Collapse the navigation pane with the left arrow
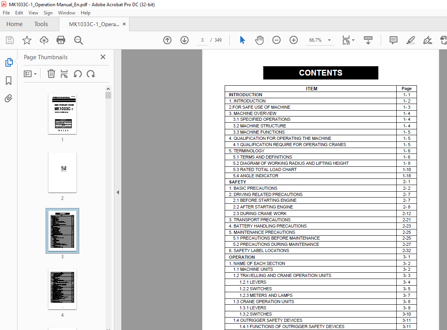 (x=118, y=192)
